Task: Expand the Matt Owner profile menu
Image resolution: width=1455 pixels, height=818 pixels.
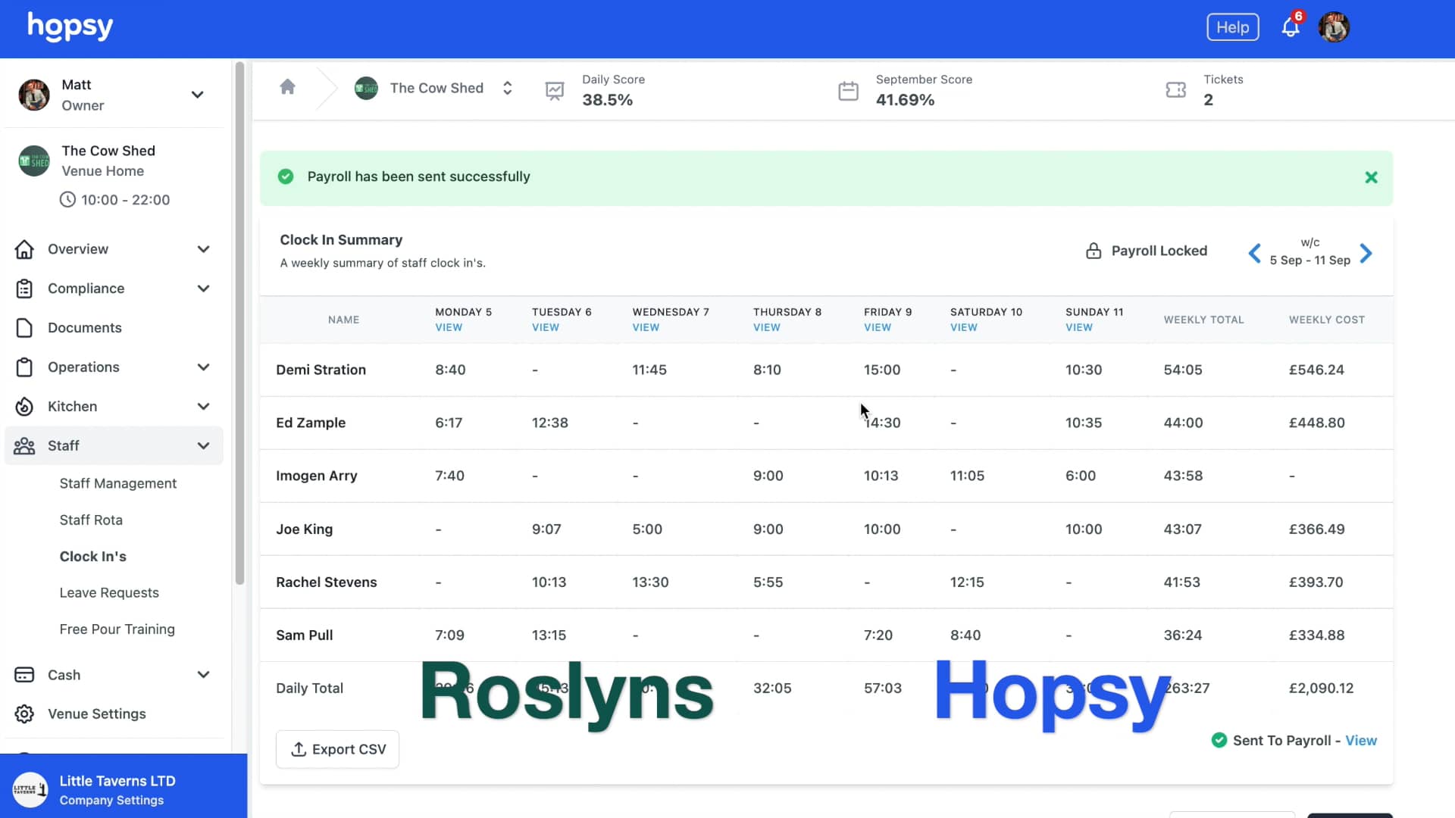Action: [197, 94]
